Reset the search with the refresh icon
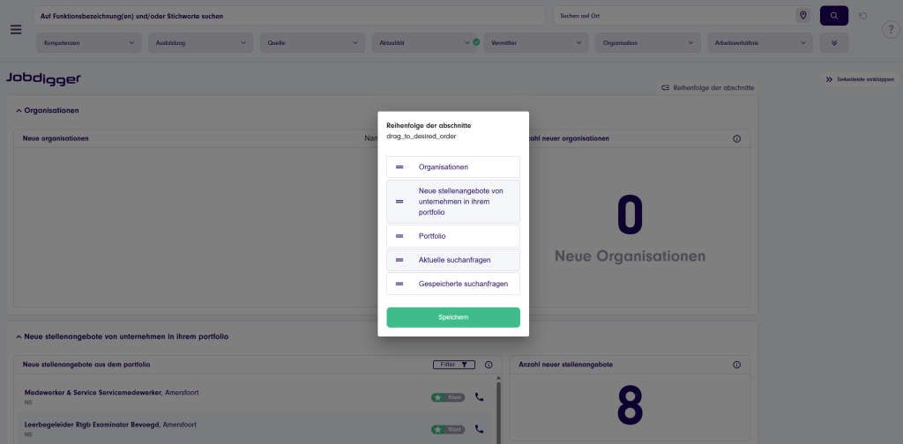Viewport: 903px width, 444px height. (x=862, y=16)
